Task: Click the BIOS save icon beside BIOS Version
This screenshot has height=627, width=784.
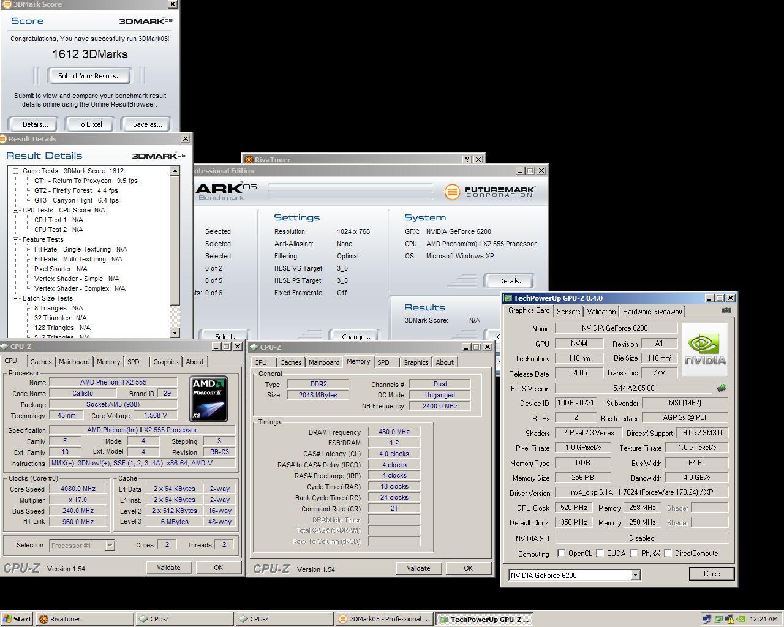Action: click(722, 388)
